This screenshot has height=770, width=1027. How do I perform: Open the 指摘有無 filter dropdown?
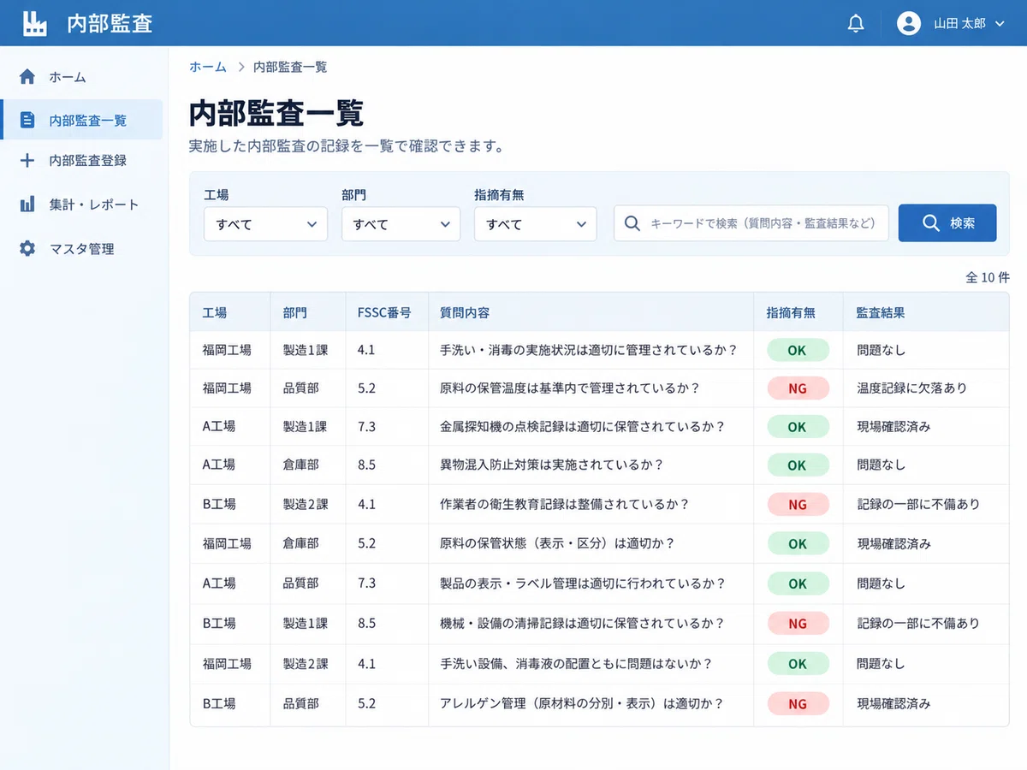tap(536, 224)
